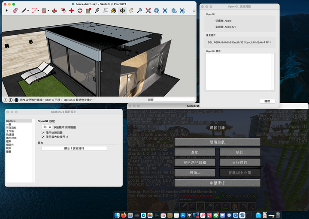Image resolution: width=309 pixels, height=219 pixels.
Task: Open Firefox from the Dock
Action: 124,215
